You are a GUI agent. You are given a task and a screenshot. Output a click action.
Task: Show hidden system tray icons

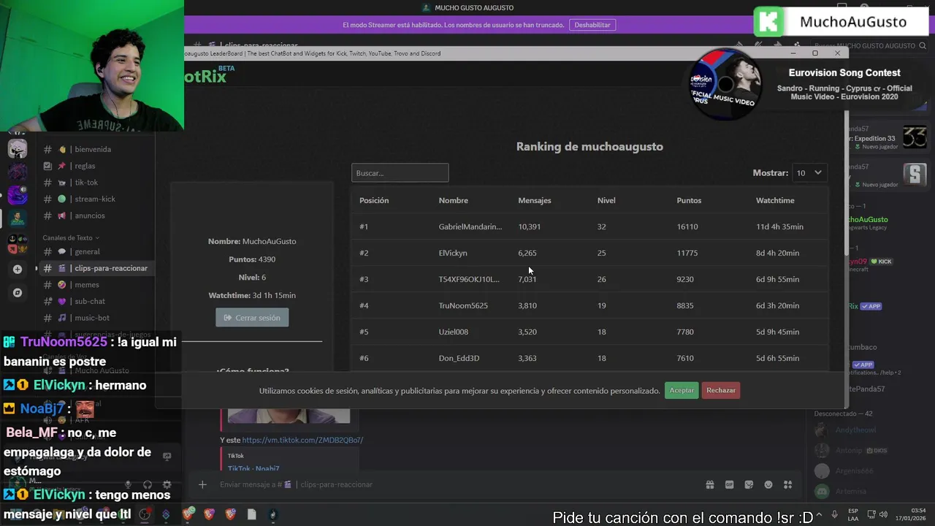point(820,514)
